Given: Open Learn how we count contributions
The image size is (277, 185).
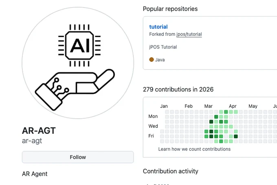Looking at the screenshot, I should click(x=194, y=149).
